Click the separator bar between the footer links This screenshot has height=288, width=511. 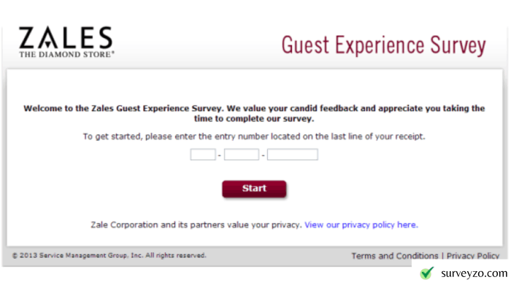(x=442, y=256)
